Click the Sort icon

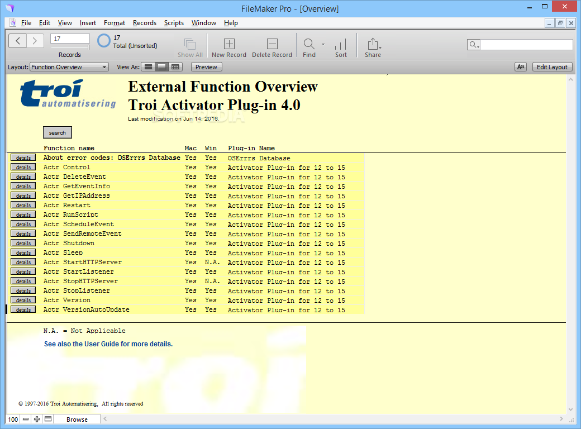(x=341, y=44)
